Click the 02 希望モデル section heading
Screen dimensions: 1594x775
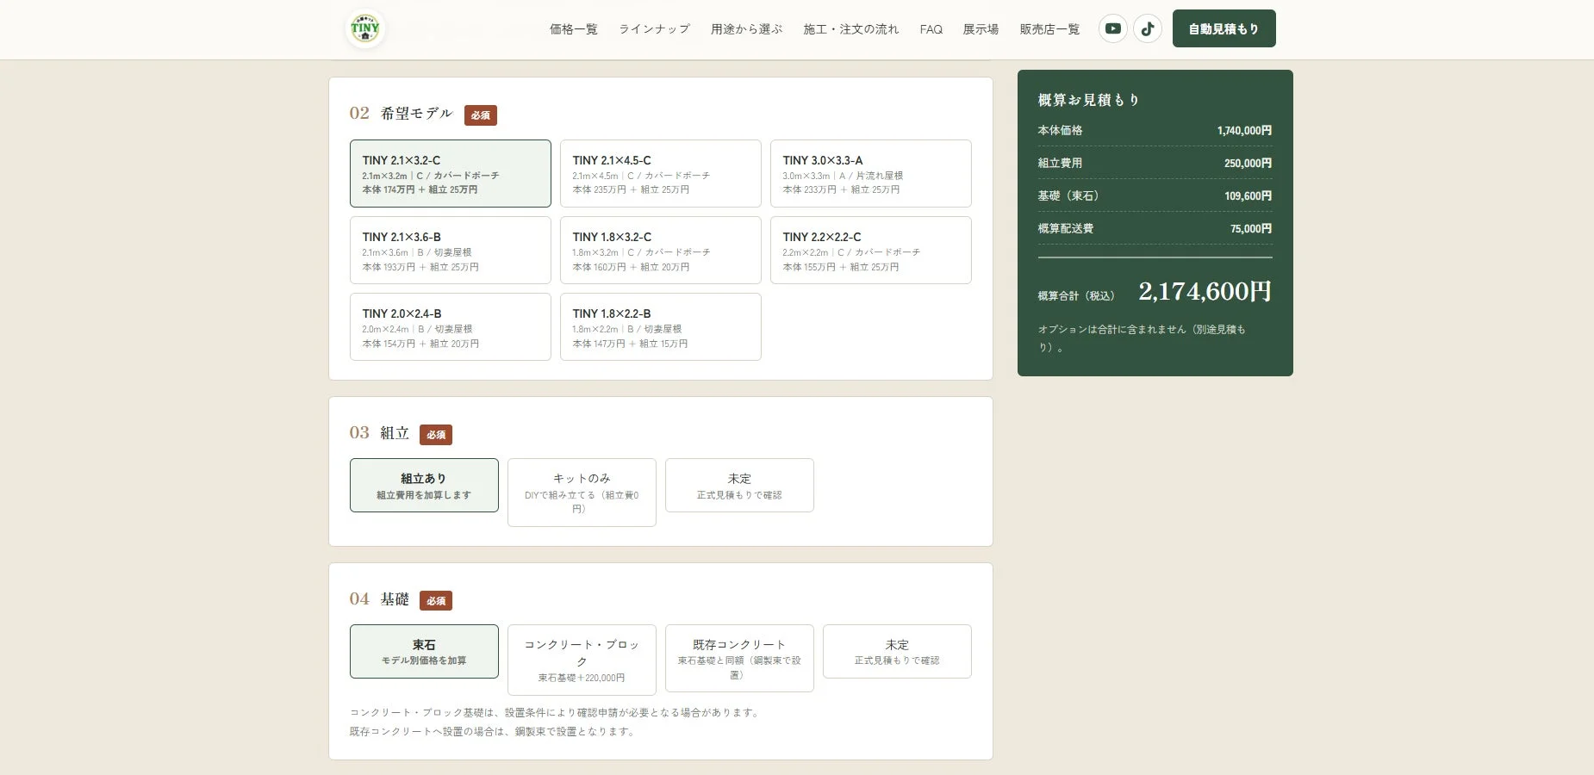(x=401, y=113)
